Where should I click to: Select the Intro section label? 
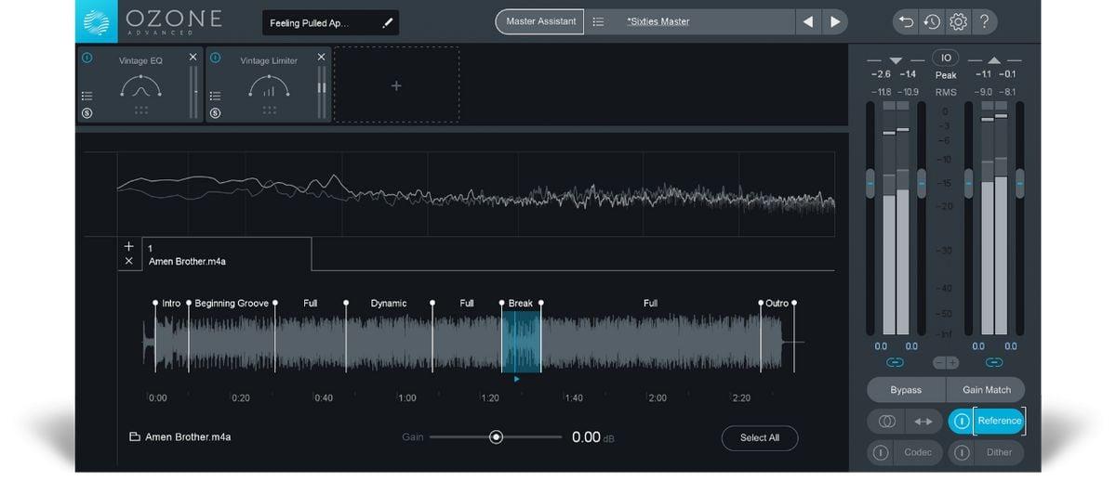[171, 303]
